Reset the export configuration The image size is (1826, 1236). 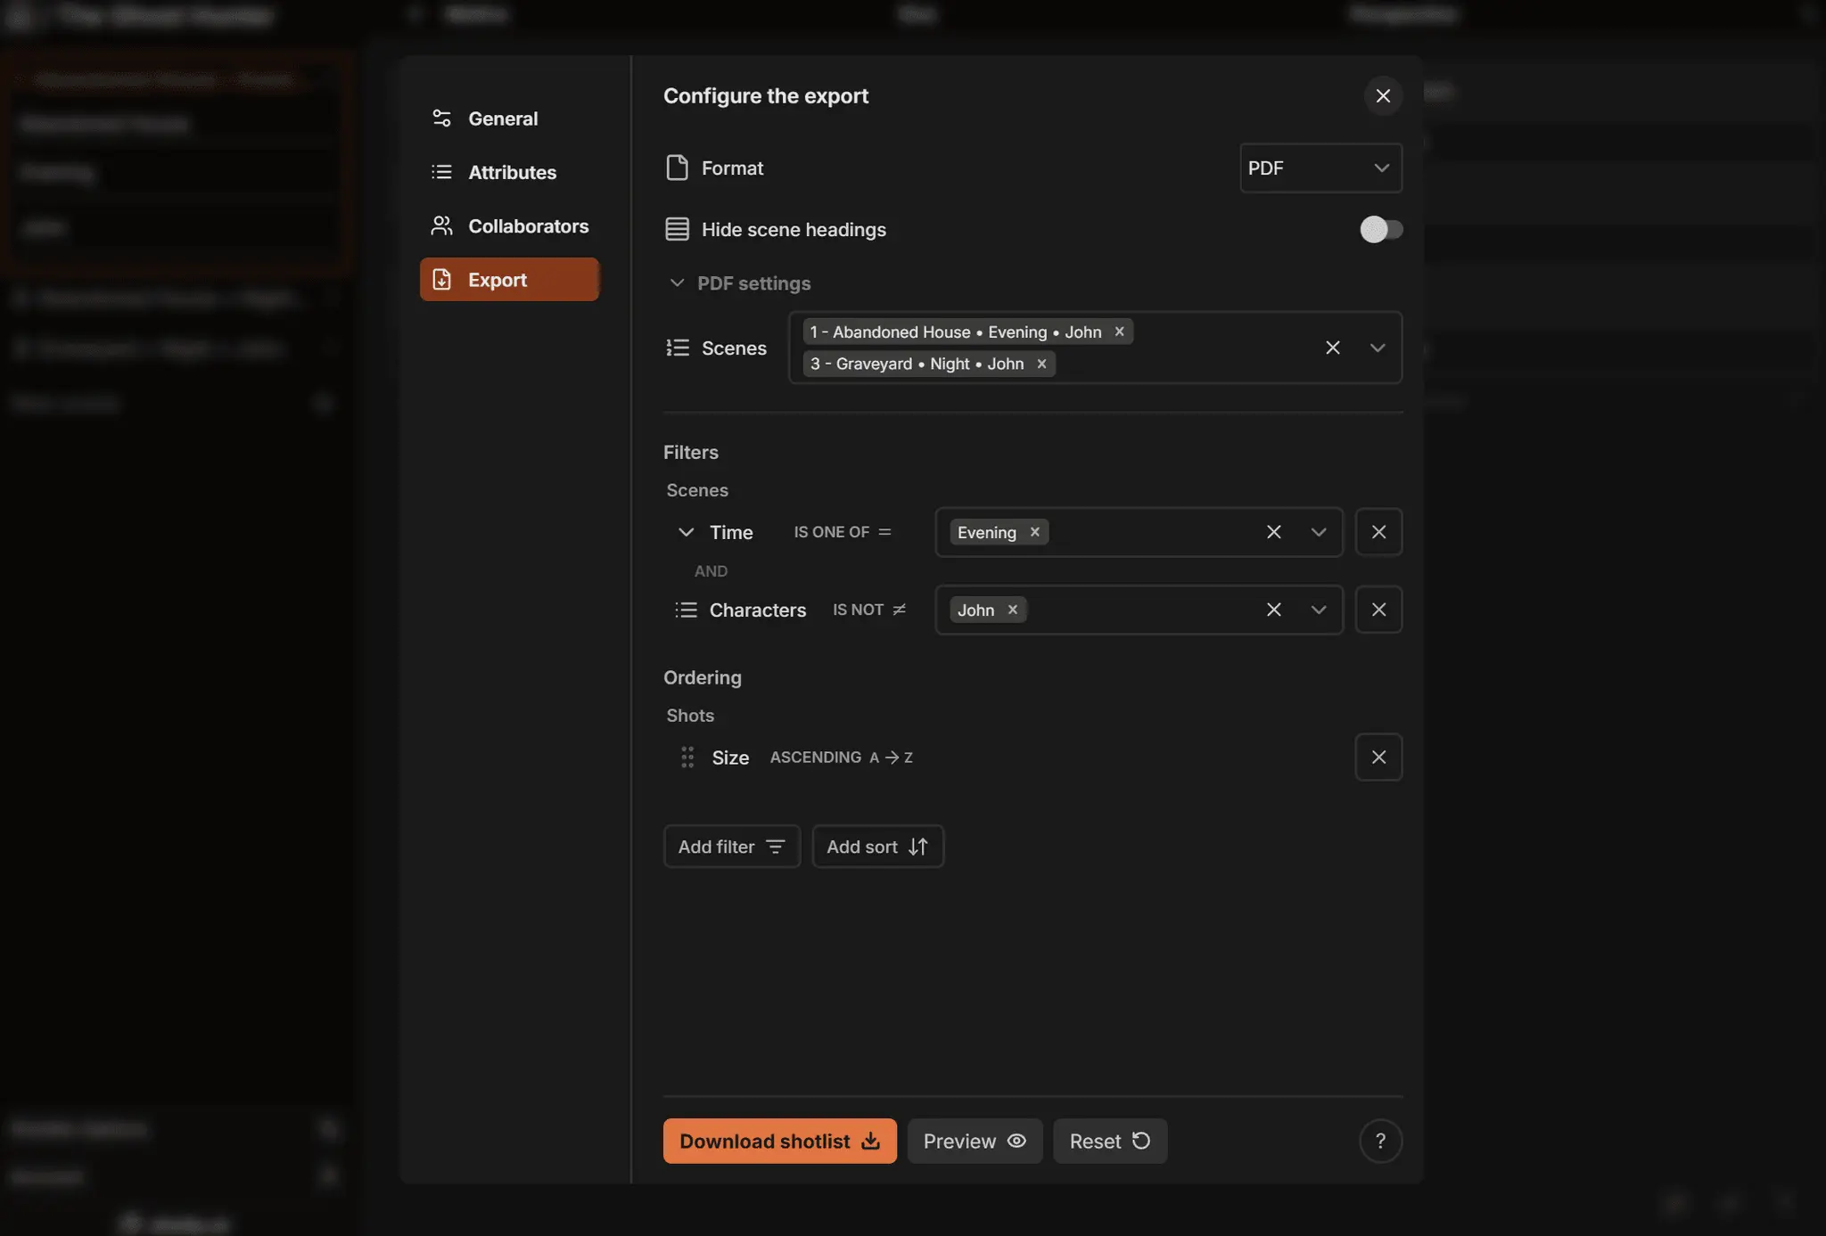coord(1110,1142)
